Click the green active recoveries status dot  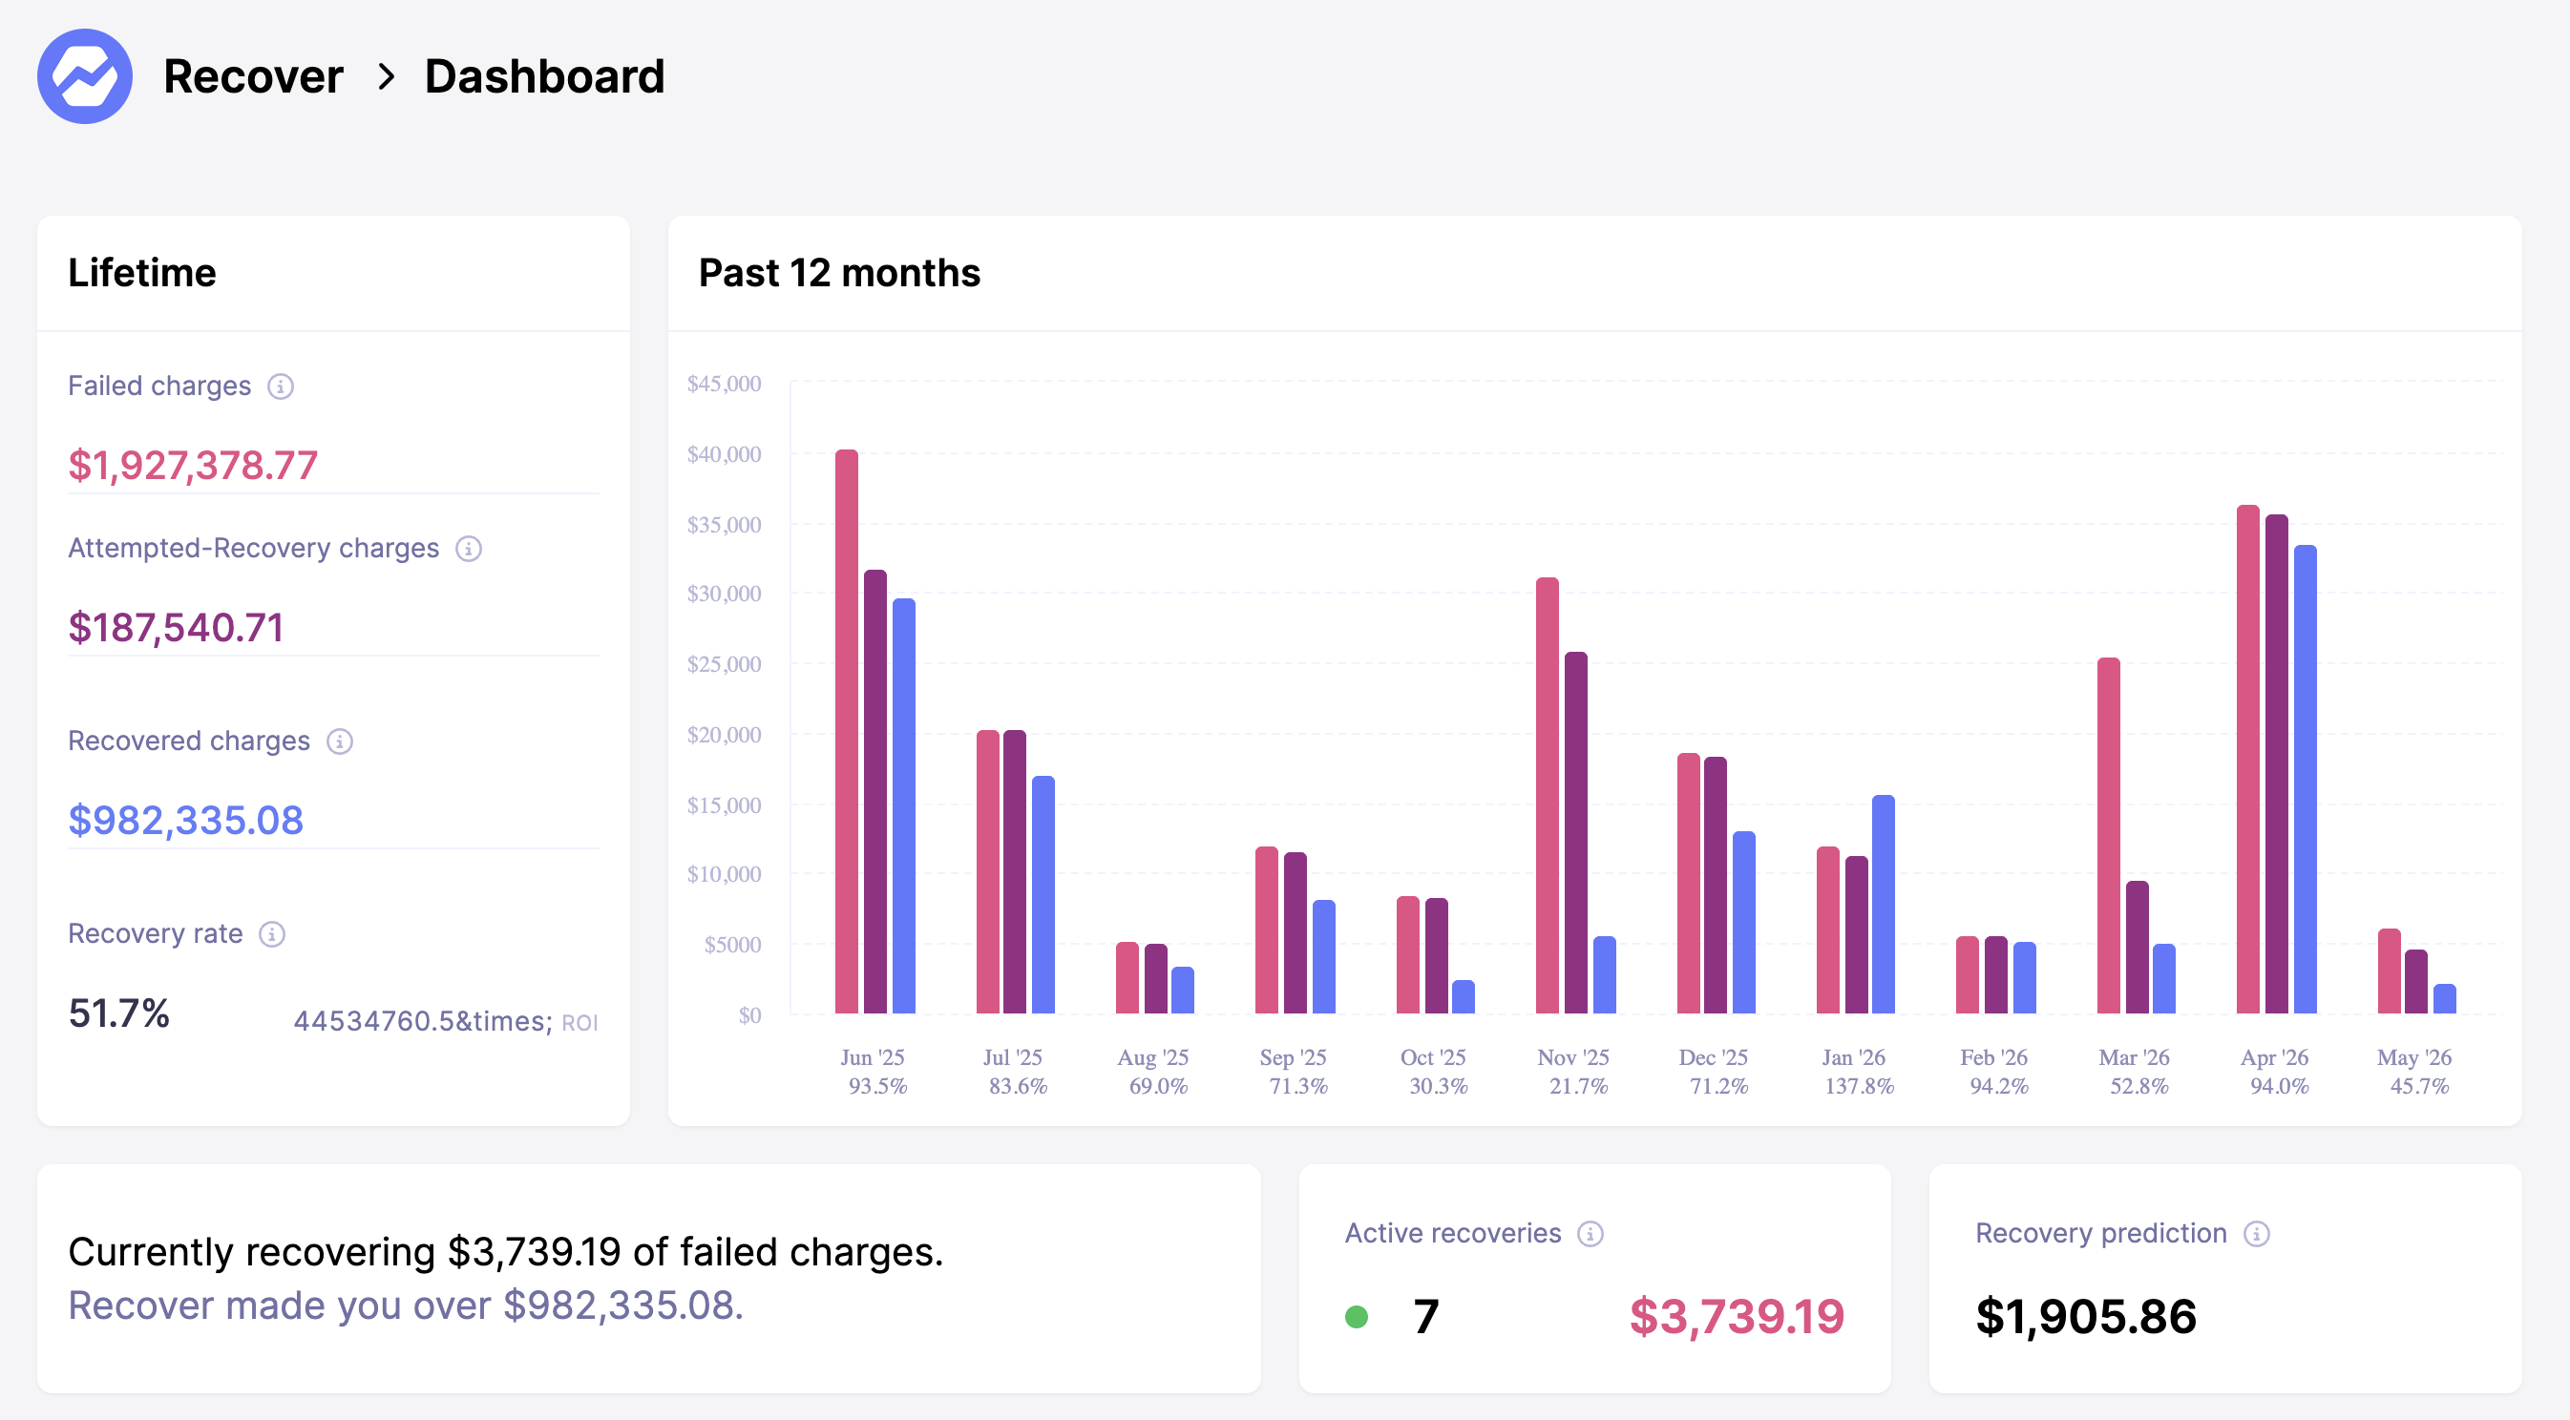pyautogui.click(x=1357, y=1316)
